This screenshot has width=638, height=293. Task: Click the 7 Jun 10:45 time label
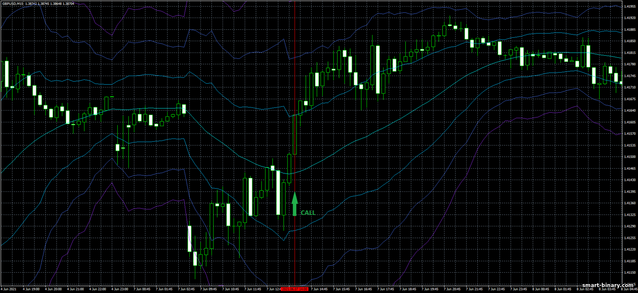point(230,289)
